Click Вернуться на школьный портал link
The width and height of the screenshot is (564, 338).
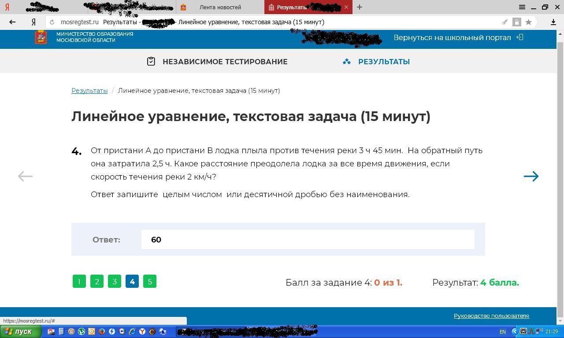point(452,37)
